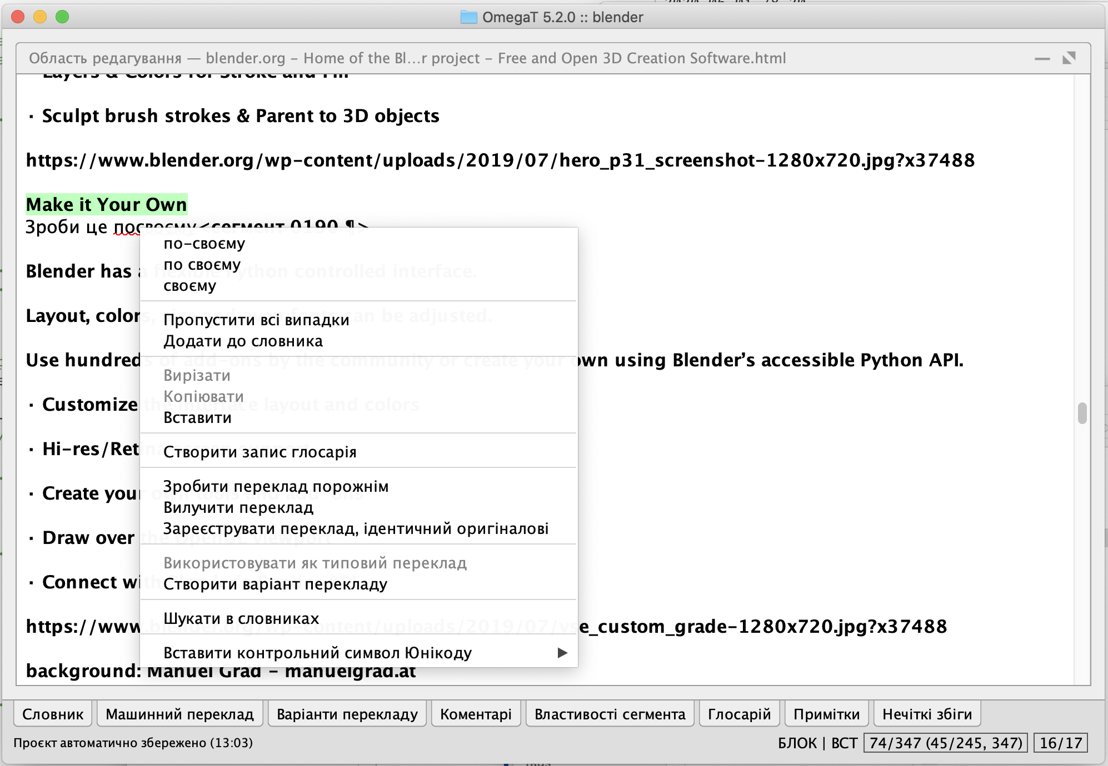Click the 16/17 length indicator

1060,743
